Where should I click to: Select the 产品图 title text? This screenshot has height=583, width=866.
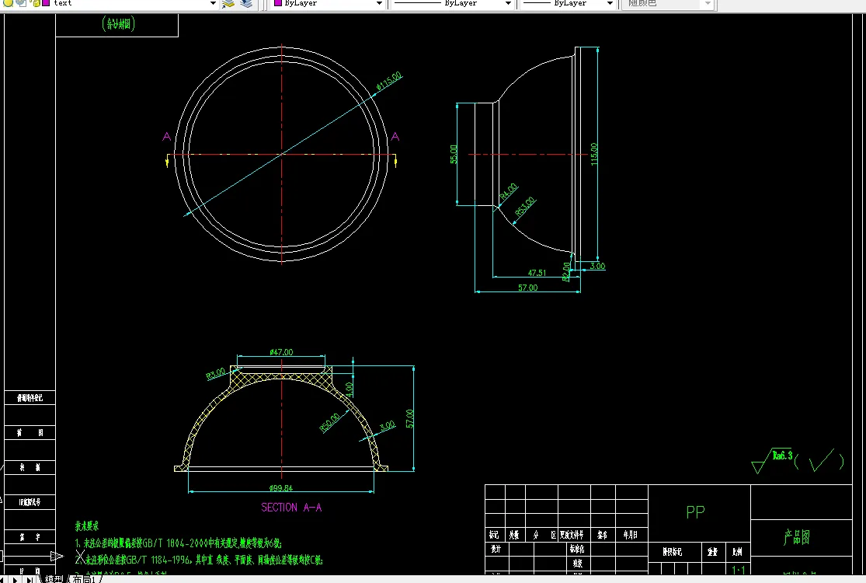[x=796, y=537]
